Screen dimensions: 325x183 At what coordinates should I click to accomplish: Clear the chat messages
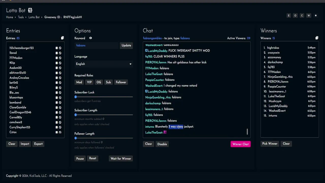click(x=149, y=144)
